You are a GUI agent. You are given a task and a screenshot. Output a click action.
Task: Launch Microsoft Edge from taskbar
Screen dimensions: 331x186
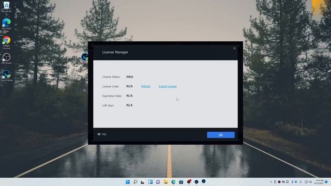click(173, 182)
